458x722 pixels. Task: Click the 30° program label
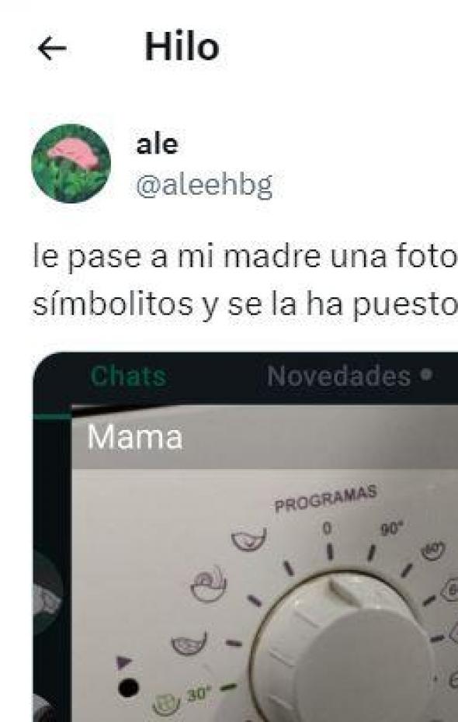(x=199, y=693)
